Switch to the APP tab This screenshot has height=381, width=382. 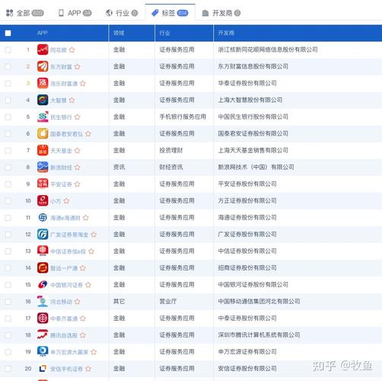[x=75, y=13]
